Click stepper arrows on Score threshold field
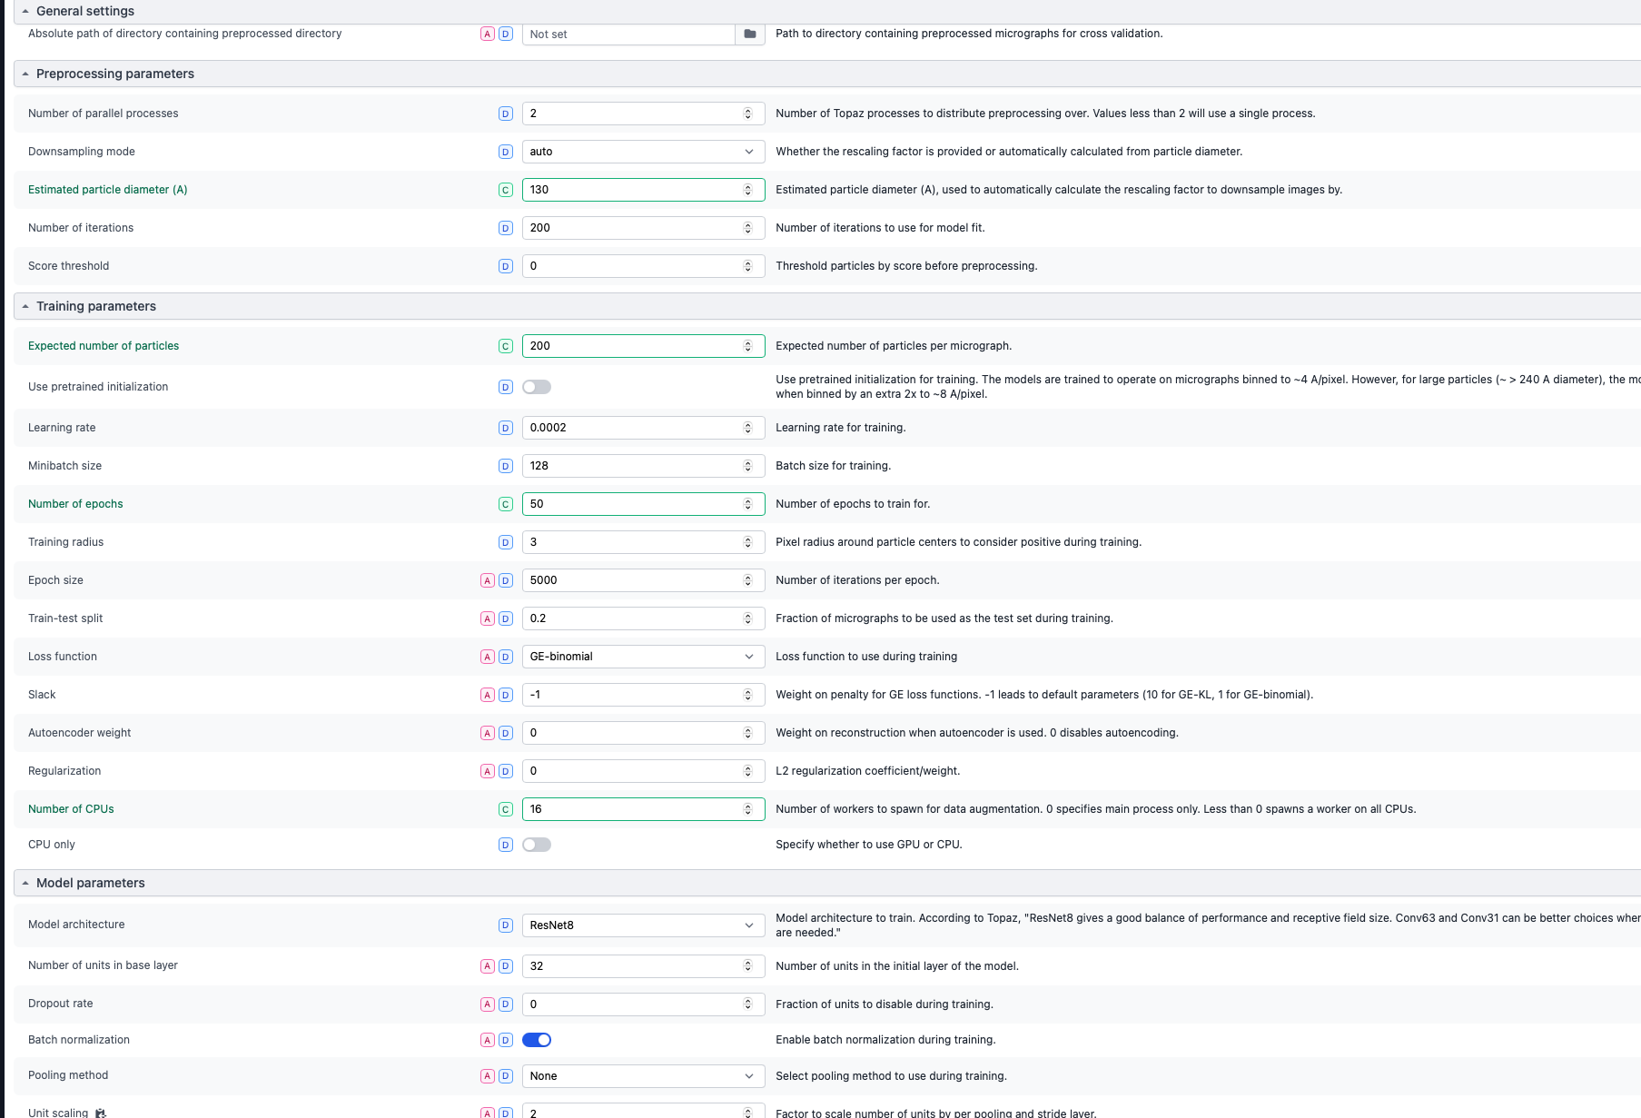Screen dimensions: 1641x1118 coord(748,266)
